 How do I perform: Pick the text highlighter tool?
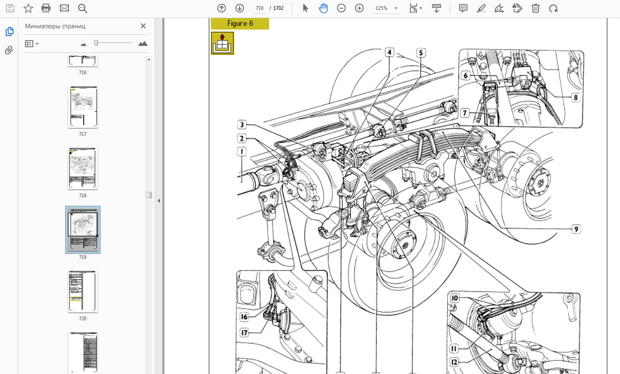(481, 8)
